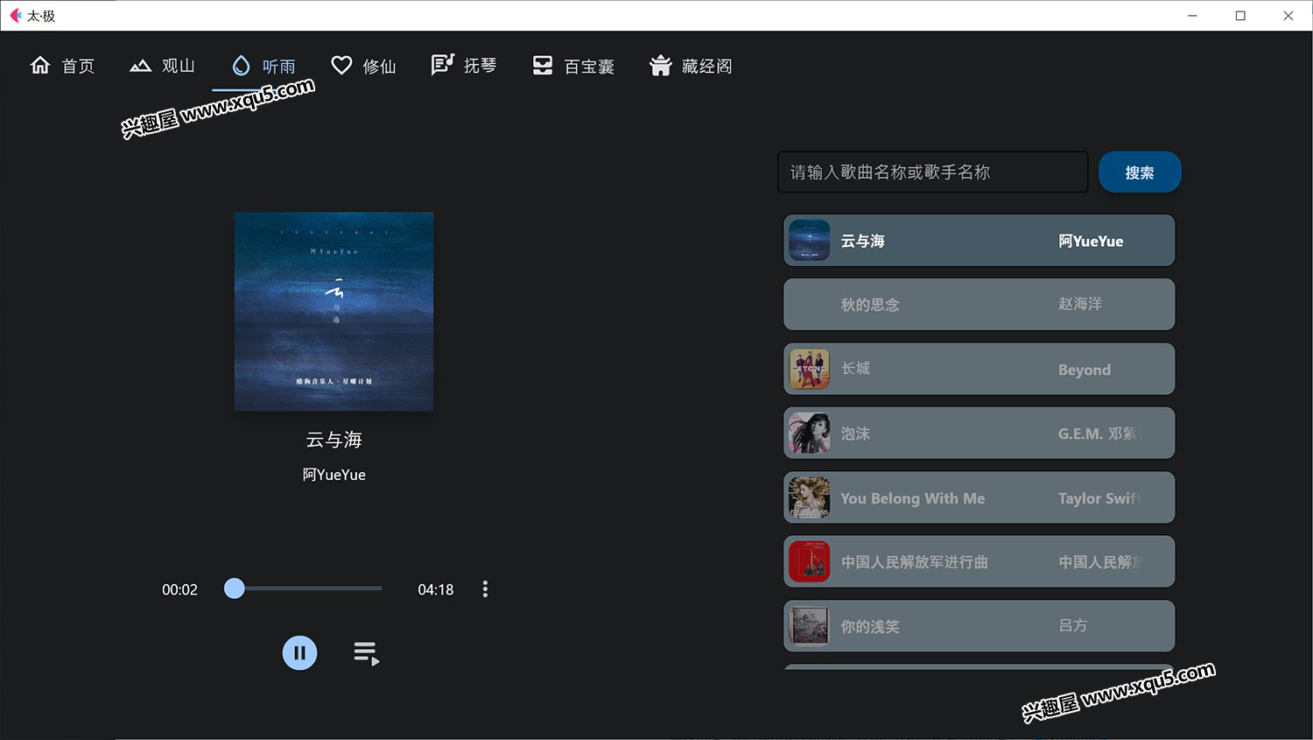1313x740 pixels.
Task: Minimize the 太·极 window
Action: coord(1192,16)
